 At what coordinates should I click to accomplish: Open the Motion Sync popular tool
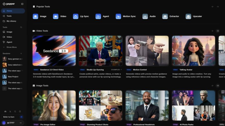point(126,16)
